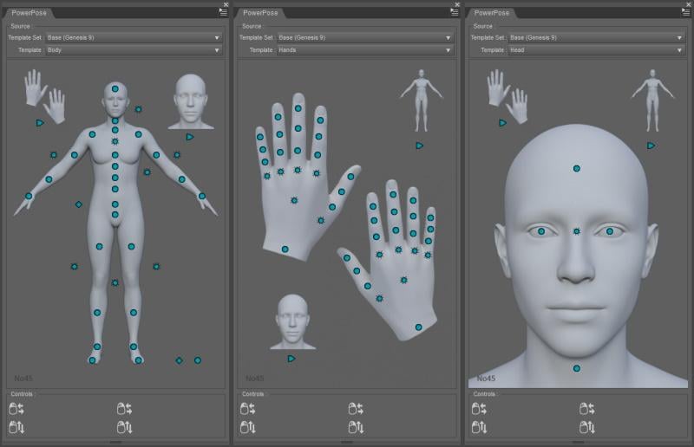Head panel: click control point below the chin
The image size is (694, 447).
click(577, 368)
